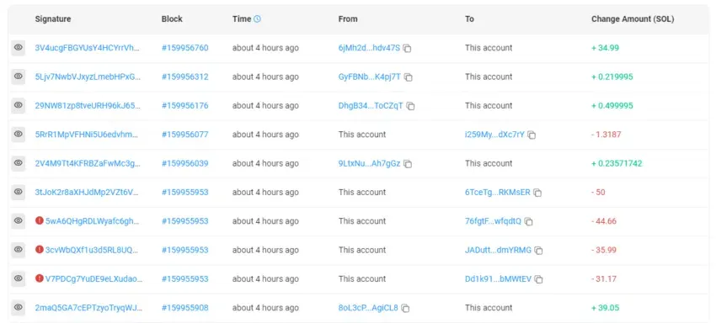Toggle eye preview for 3V4ucgFBGYUsY4HCYrrVh transaction
This screenshot has width=716, height=323.
tap(19, 47)
